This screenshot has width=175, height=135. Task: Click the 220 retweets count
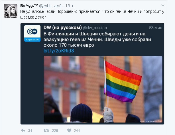point(55,130)
